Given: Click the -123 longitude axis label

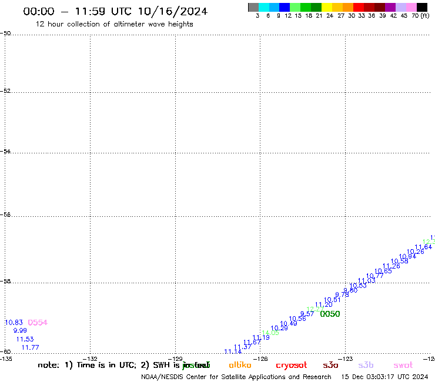Looking at the screenshot, I should (x=346, y=358).
